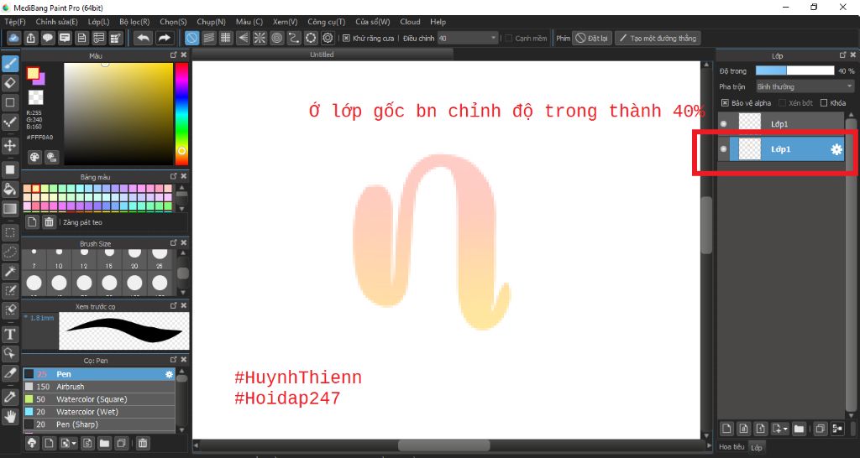Viewport: 860px width, 458px height.
Task: Delete palette color with trash icon
Action: click(50, 222)
